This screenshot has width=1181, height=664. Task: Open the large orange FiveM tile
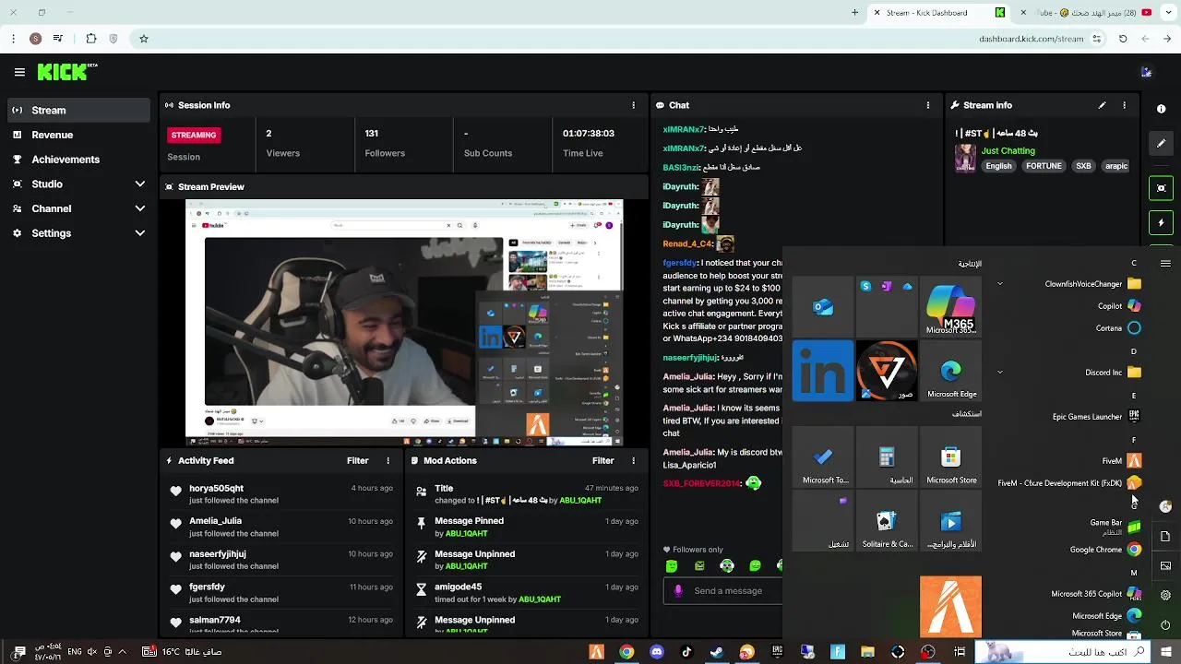950,606
